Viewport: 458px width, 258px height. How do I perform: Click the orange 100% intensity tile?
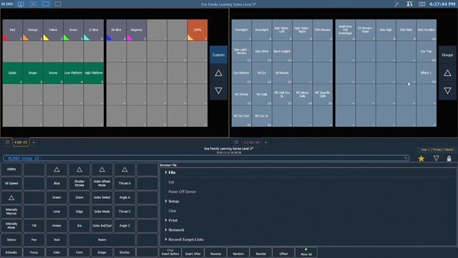[198, 30]
